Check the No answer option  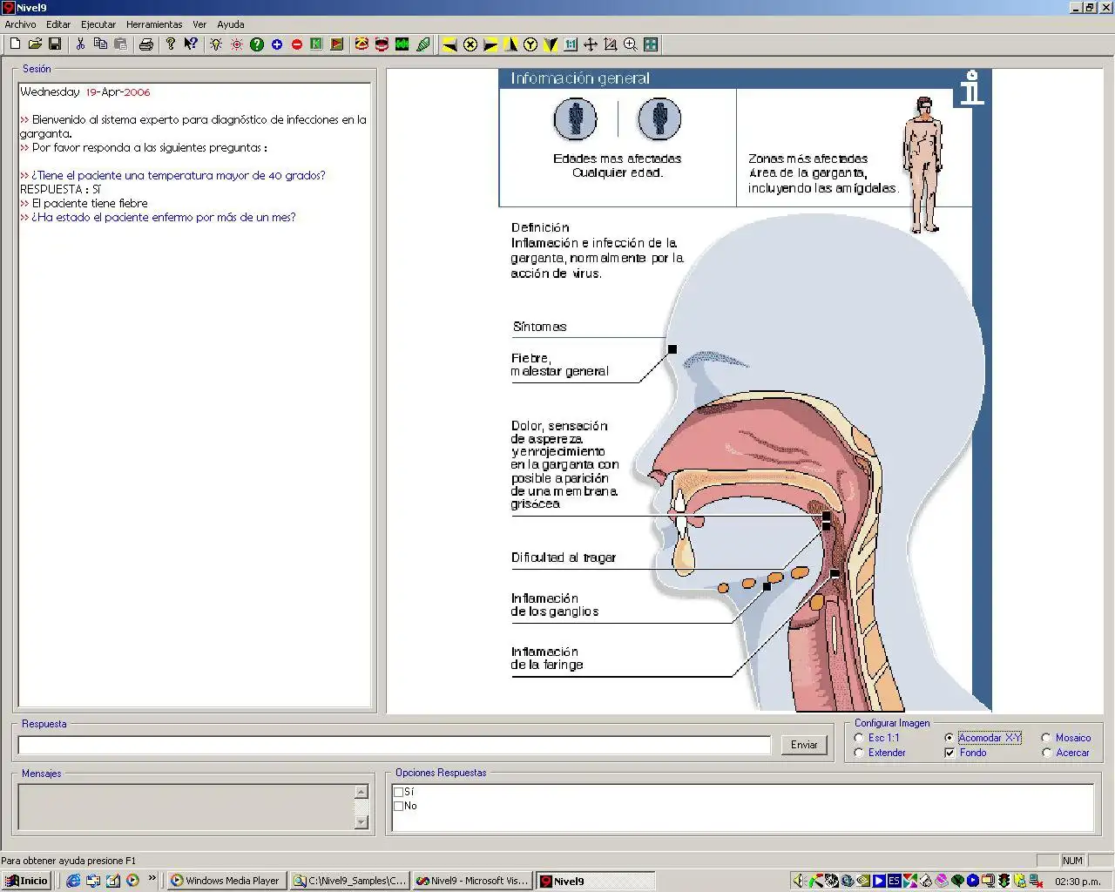[398, 806]
